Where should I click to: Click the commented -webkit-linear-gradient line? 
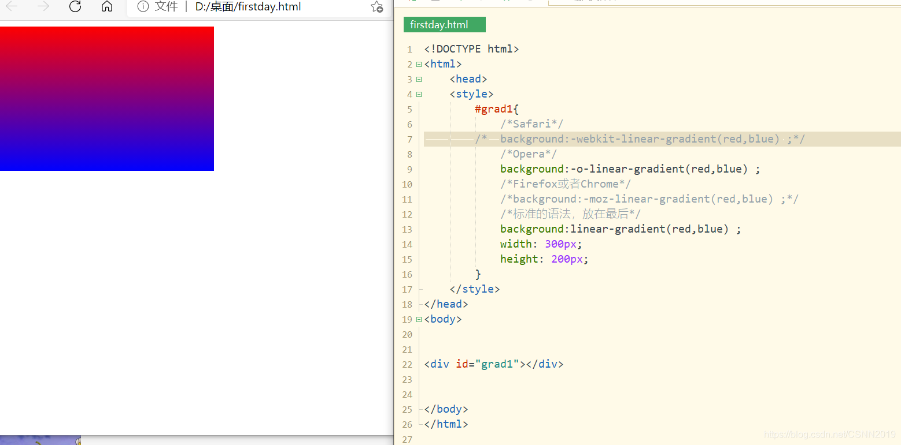(640, 139)
